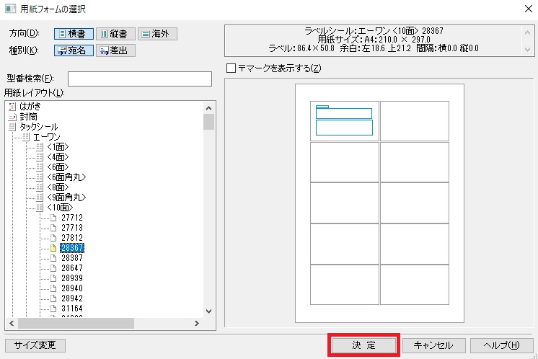Image resolution: width=538 pixels, height=359 pixels.
Task: Click the document icon beside 28939
Action: pos(53,278)
